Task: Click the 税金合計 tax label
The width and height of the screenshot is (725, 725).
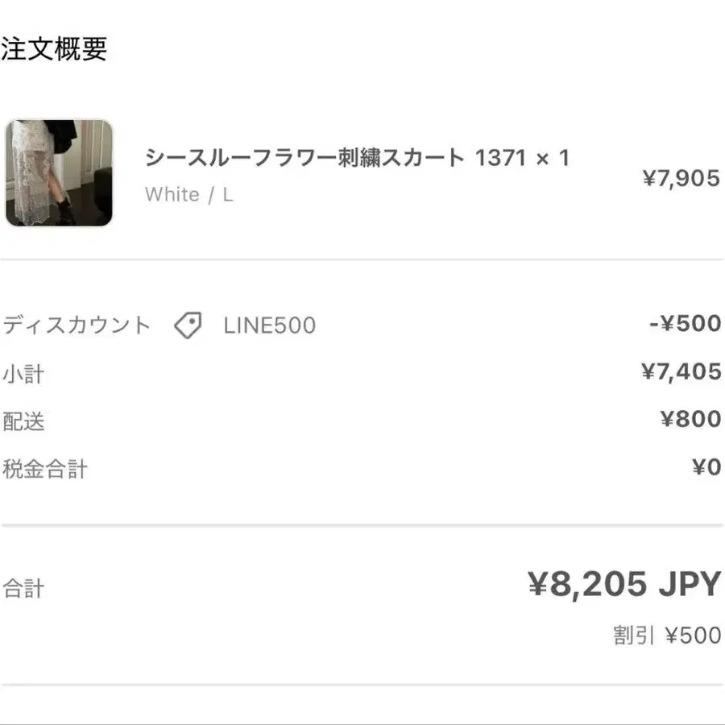Action: [x=45, y=469]
